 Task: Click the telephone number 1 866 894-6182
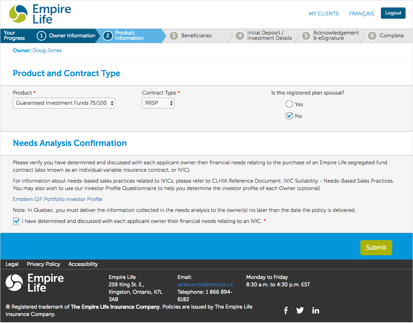(x=205, y=295)
